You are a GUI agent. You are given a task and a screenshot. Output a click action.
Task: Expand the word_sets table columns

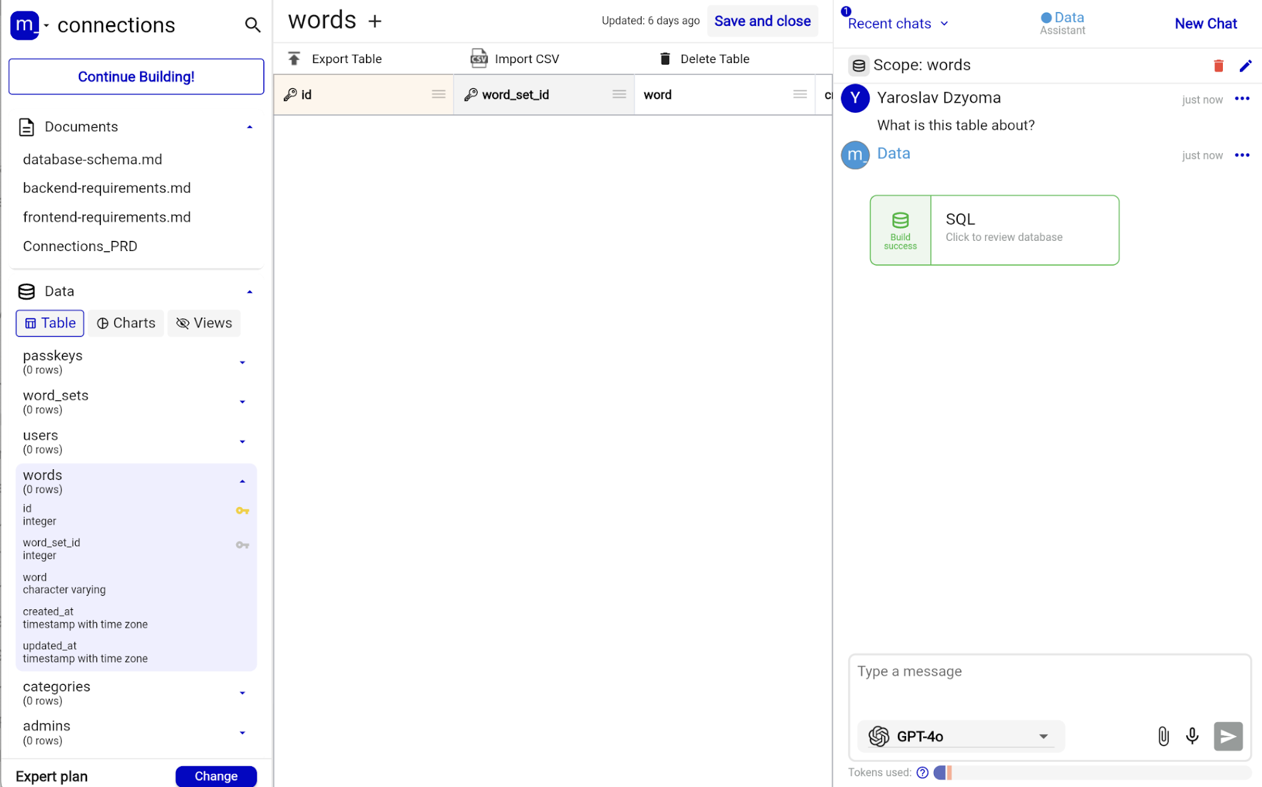(242, 402)
